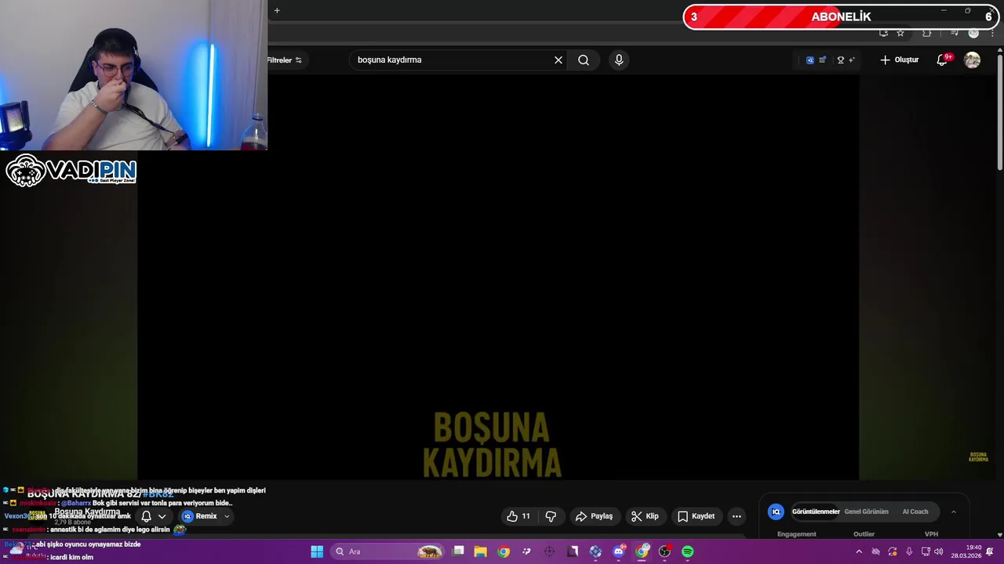Click the tray microphone icon
Viewport: 1004px width, 564px height.
click(909, 551)
